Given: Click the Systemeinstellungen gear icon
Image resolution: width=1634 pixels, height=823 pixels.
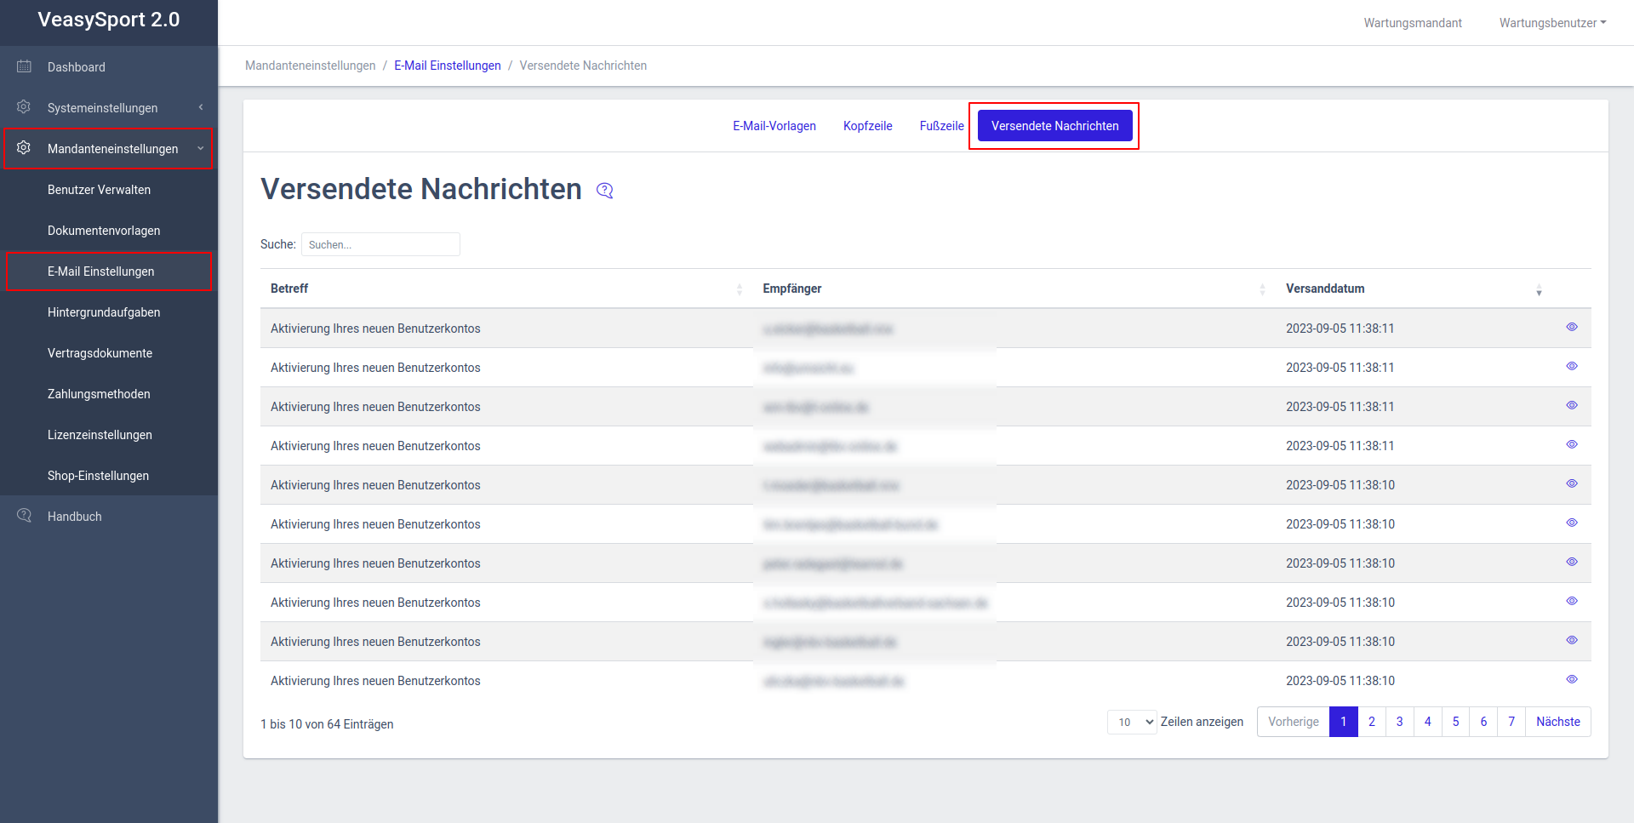Looking at the screenshot, I should point(24,107).
